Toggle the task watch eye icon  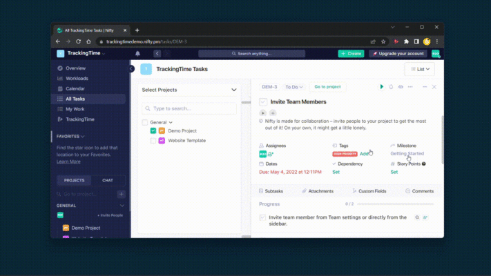click(x=401, y=87)
